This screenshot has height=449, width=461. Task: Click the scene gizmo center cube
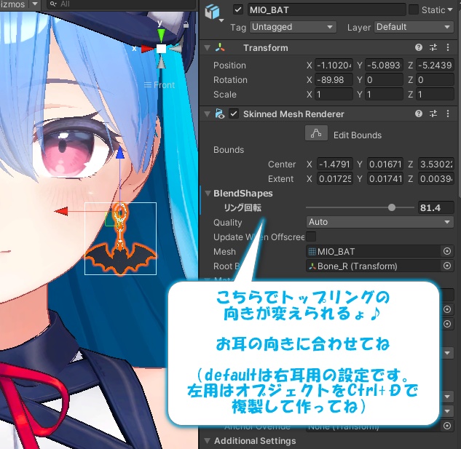point(161,49)
